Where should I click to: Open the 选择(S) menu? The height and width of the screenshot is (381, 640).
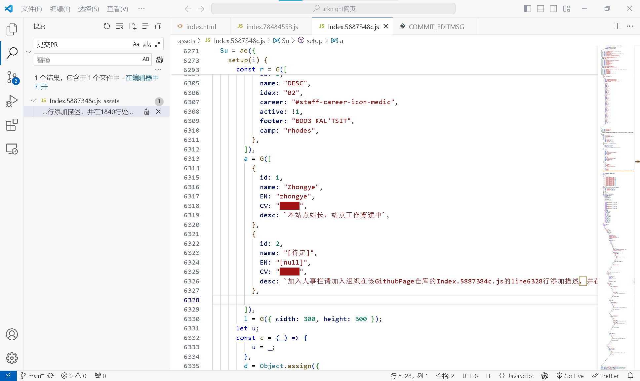click(x=89, y=9)
